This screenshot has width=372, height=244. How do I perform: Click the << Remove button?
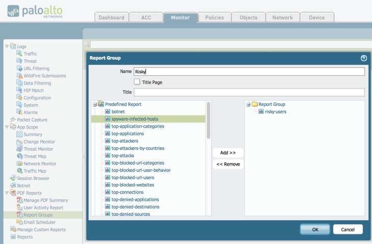[228, 164]
